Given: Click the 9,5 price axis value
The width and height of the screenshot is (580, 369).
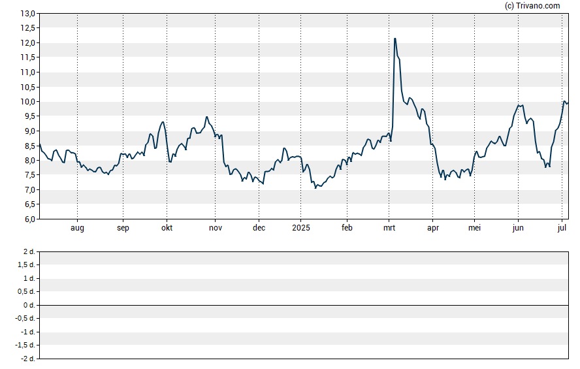Looking at the screenshot, I should (x=30, y=116).
